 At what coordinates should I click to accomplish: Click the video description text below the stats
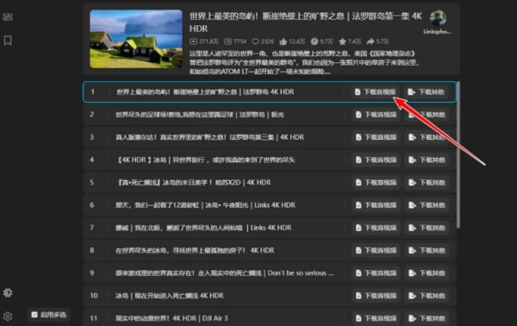coord(304,62)
